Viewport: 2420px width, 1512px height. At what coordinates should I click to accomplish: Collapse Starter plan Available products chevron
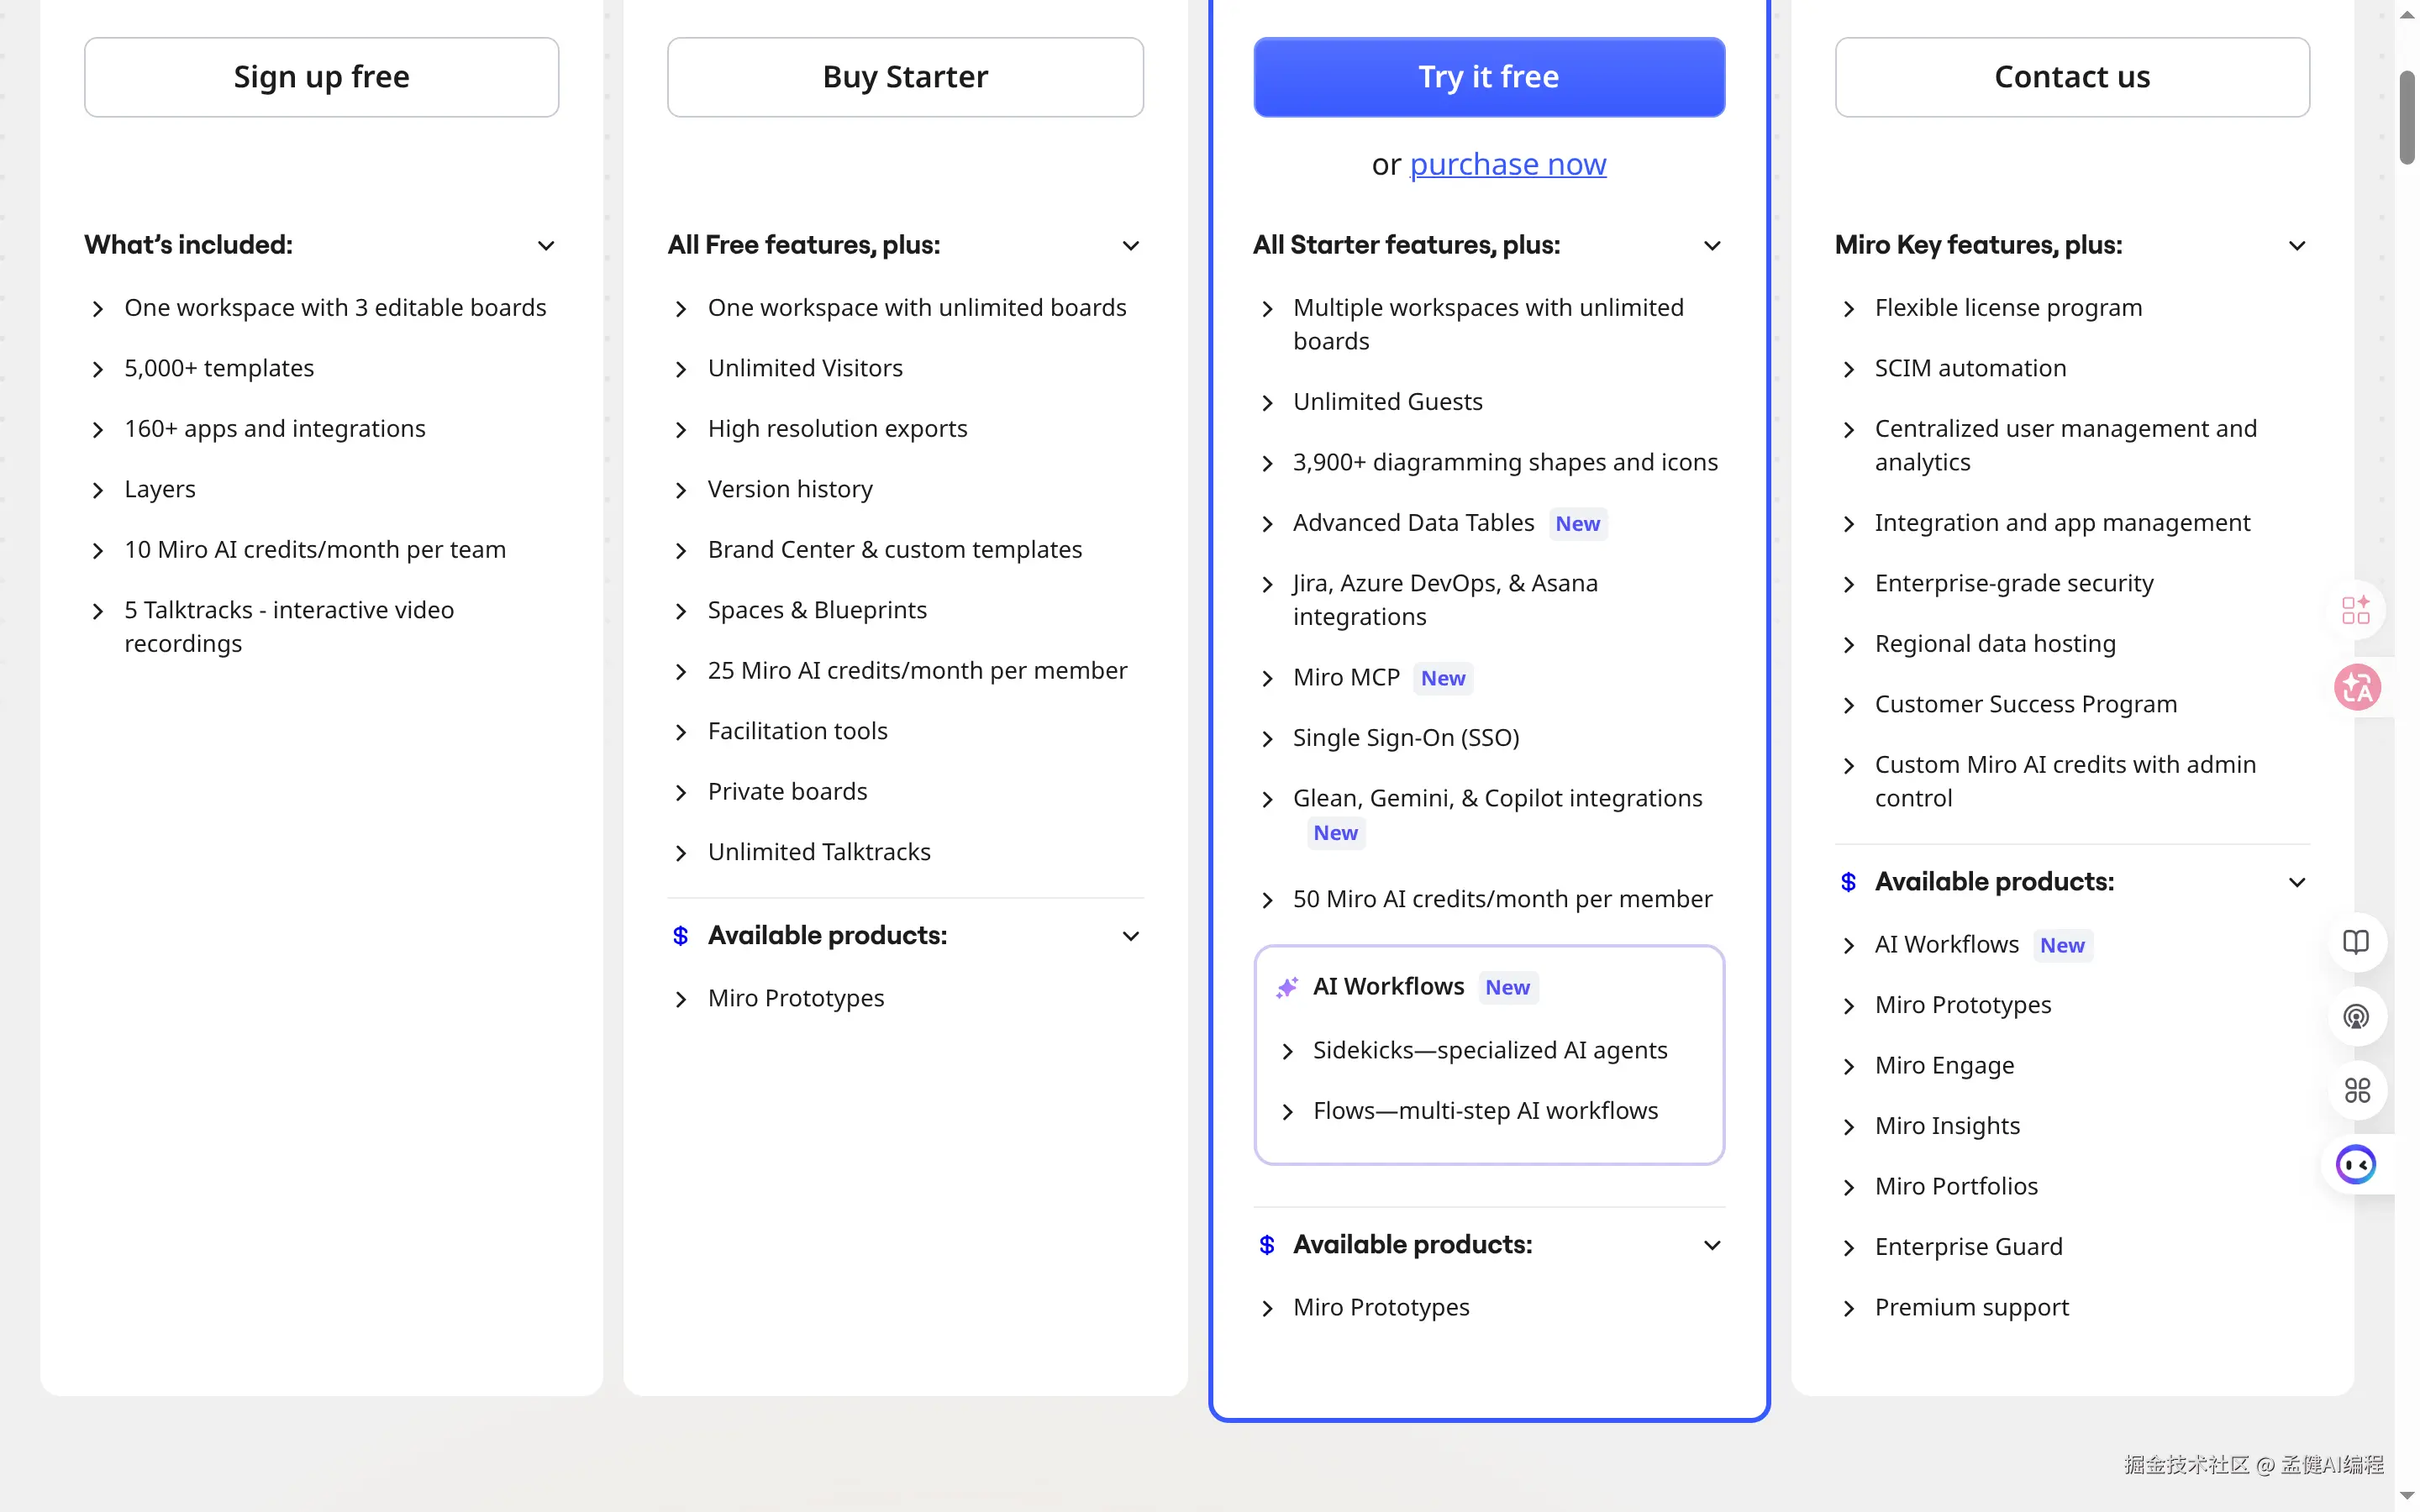point(1131,936)
